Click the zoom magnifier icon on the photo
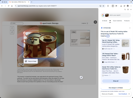Viewport: 133px width, 98px height. (x=62, y=64)
